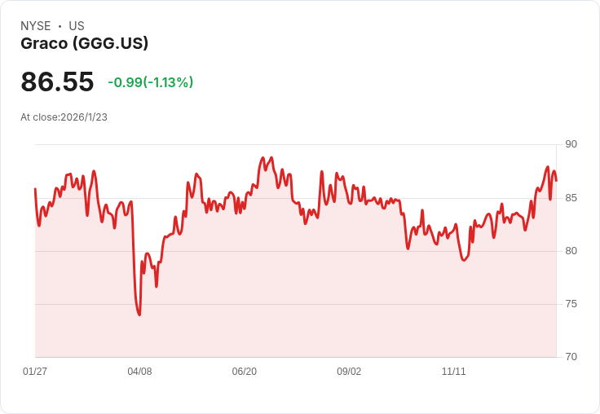Click the late-November dip near 79
Viewport: 600px width, 414px height.
pos(464,260)
